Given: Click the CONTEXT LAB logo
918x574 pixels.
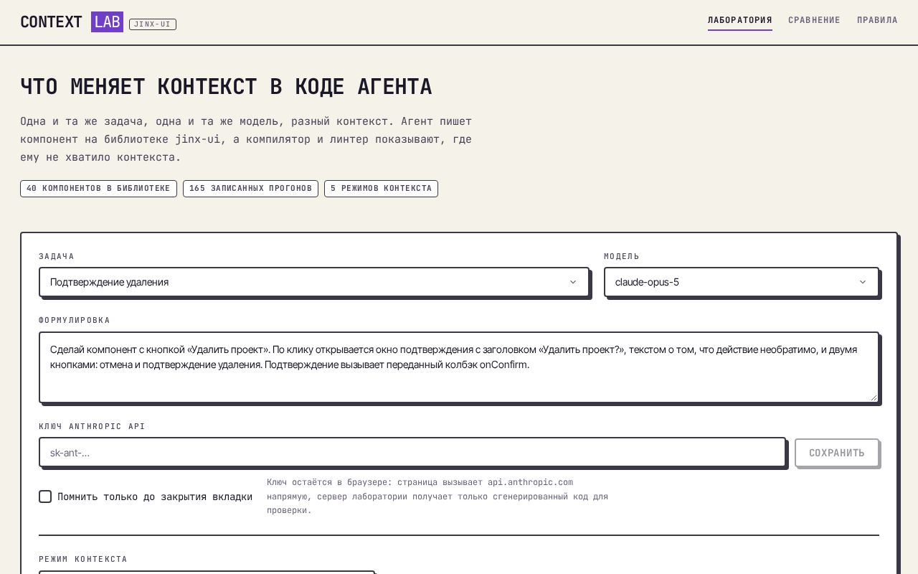Looking at the screenshot, I should pyautogui.click(x=72, y=22).
